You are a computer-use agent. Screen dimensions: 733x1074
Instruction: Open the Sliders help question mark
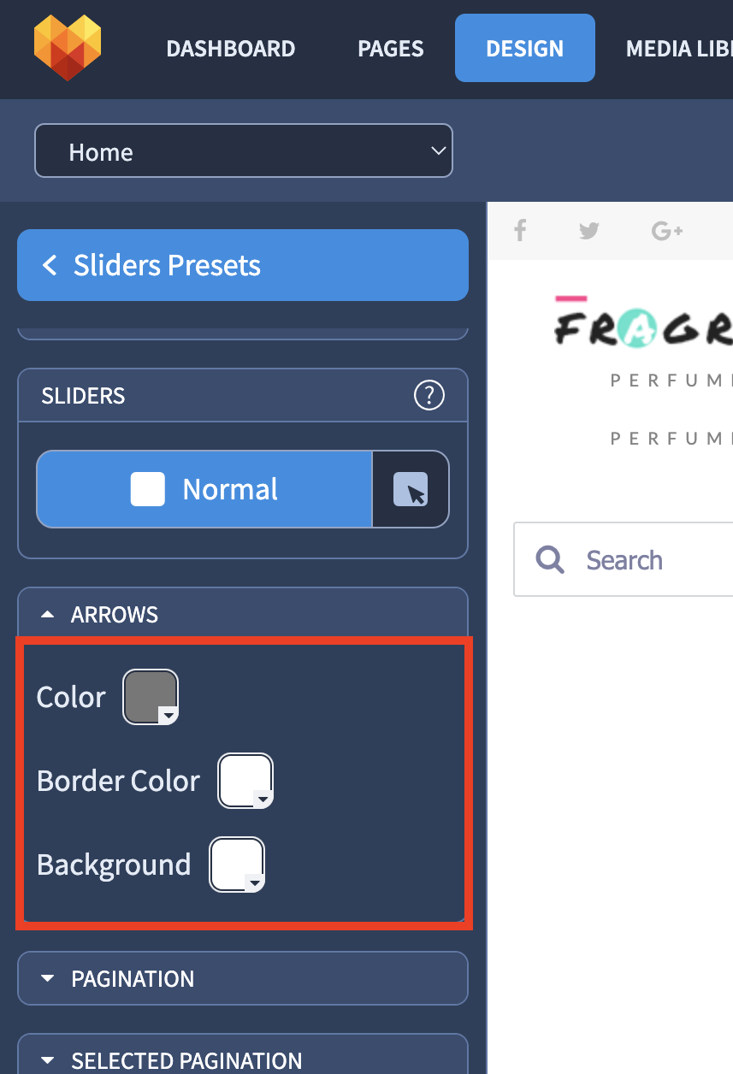429,395
